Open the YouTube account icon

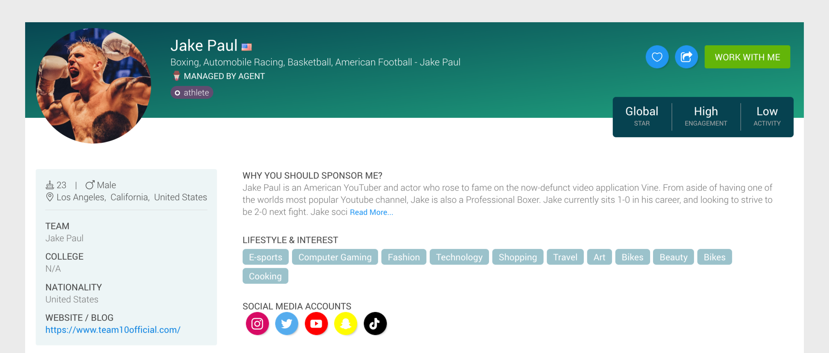[316, 323]
